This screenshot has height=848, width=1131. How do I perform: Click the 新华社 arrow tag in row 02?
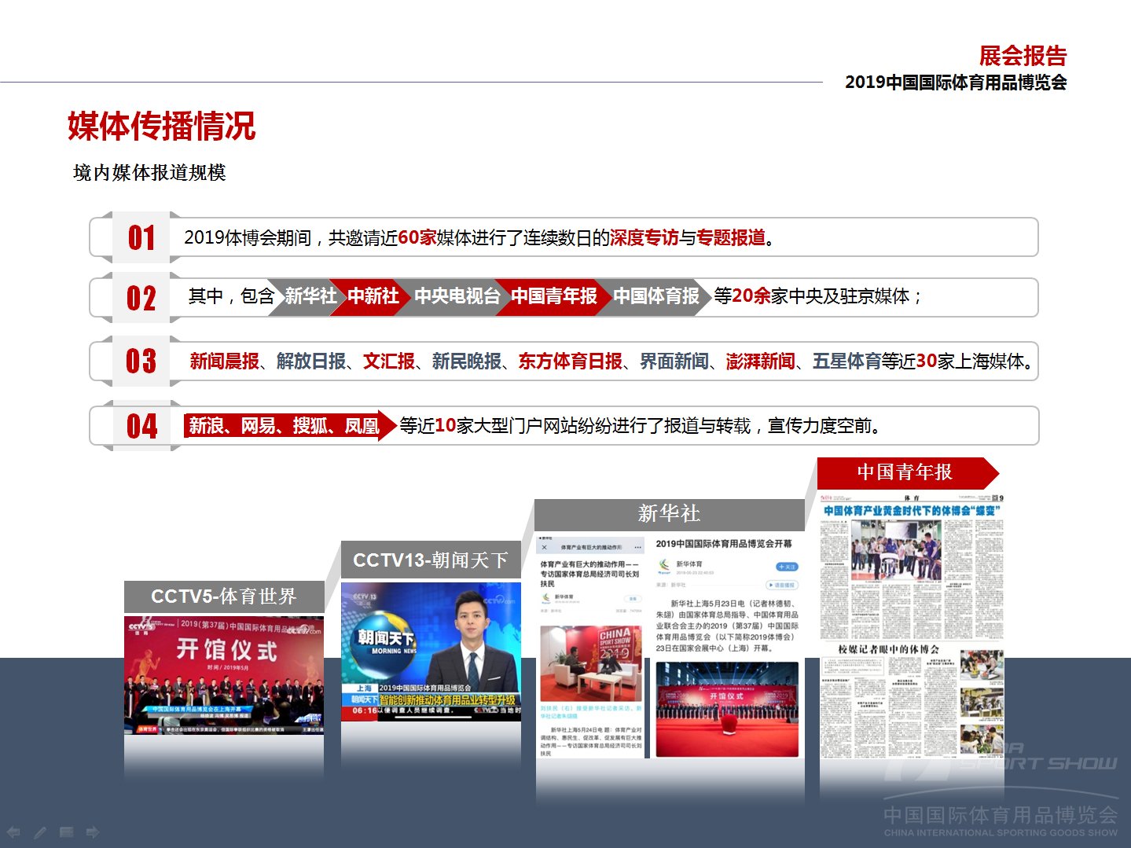click(307, 296)
